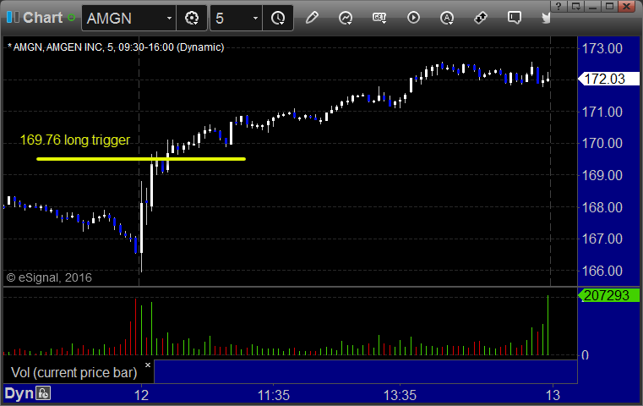Open the alerts circled-A icon
Screen dimensions: 643x406
447,18
